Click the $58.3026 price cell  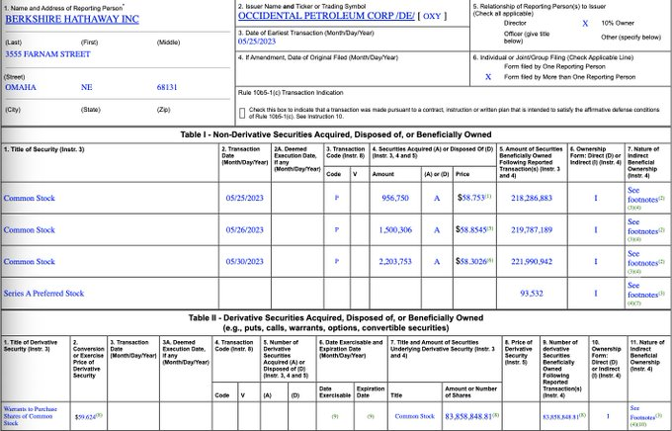474,261
